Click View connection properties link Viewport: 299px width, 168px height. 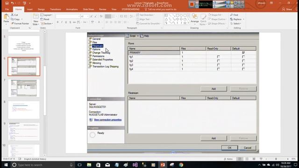[x=107, y=120]
